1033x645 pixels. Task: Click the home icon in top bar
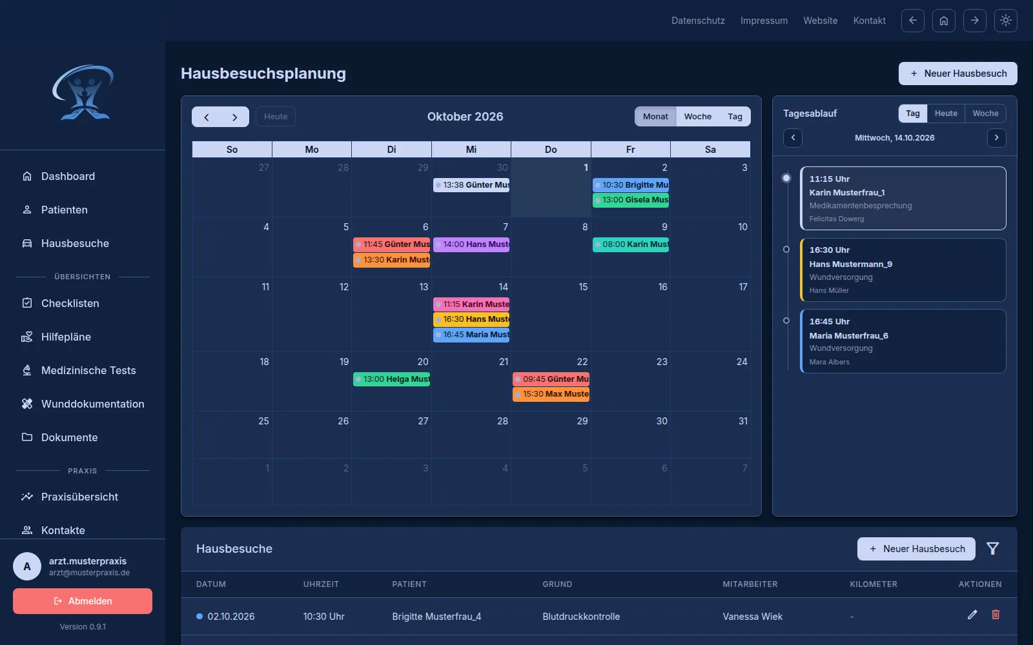[x=944, y=21]
